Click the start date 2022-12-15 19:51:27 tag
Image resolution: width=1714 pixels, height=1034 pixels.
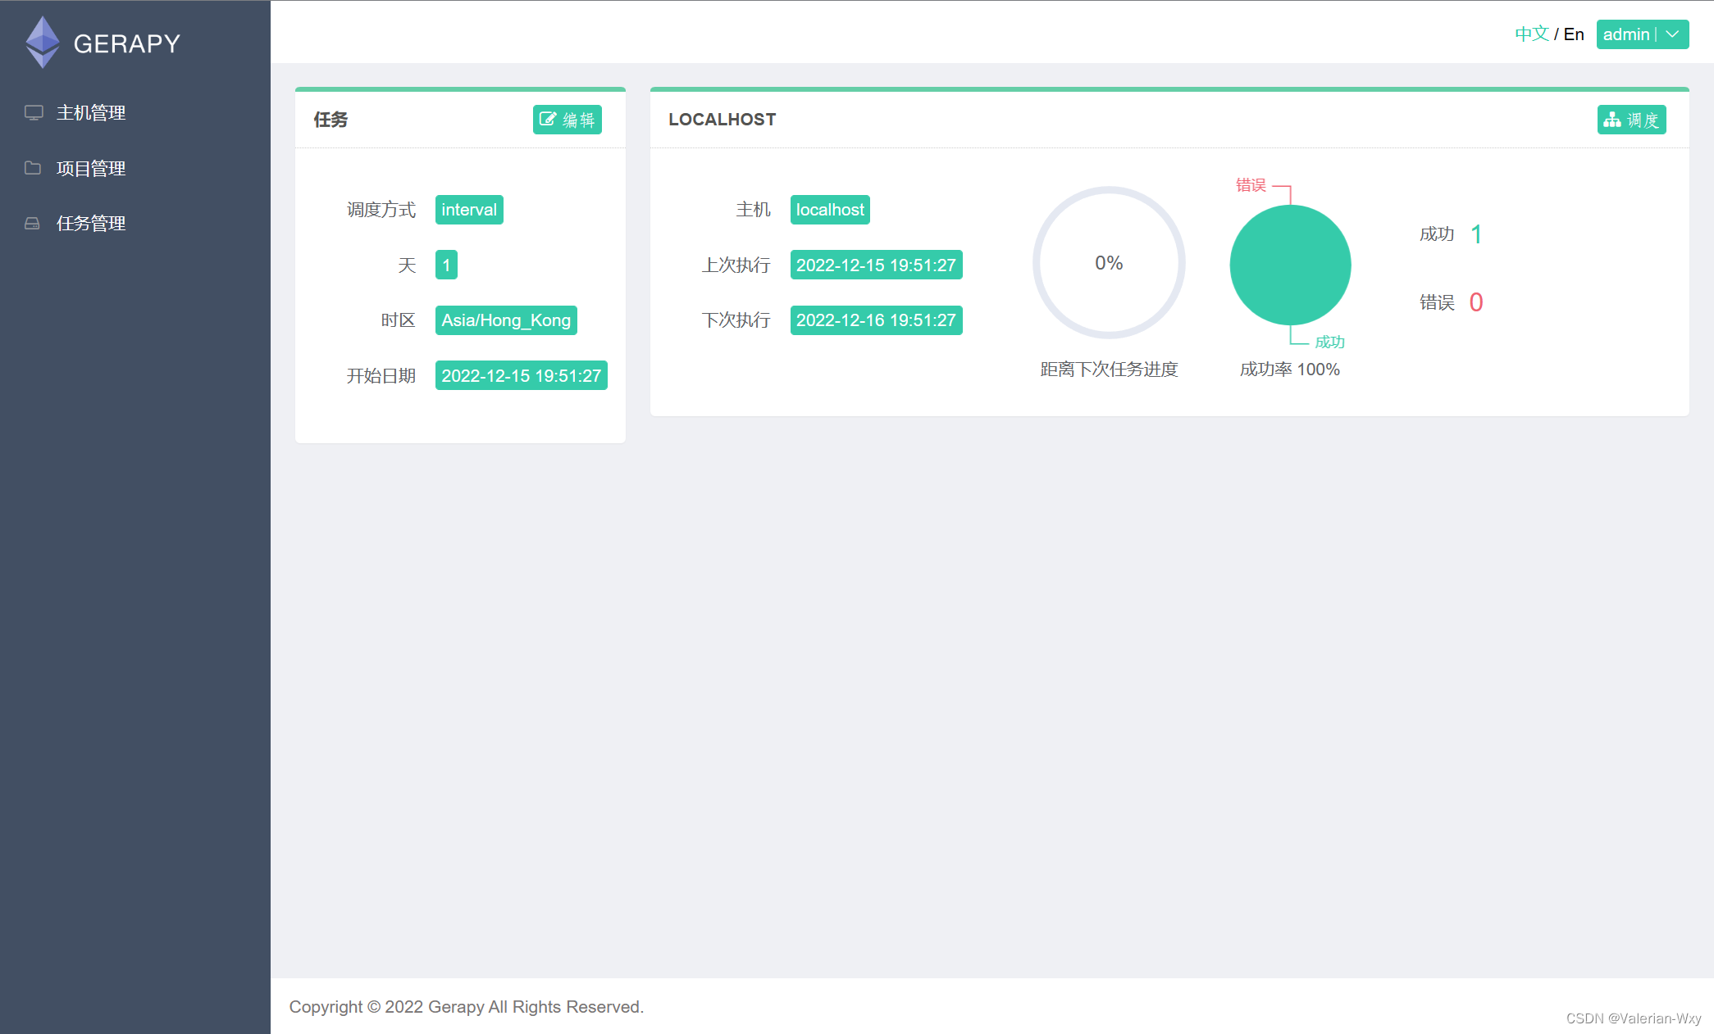(x=522, y=375)
